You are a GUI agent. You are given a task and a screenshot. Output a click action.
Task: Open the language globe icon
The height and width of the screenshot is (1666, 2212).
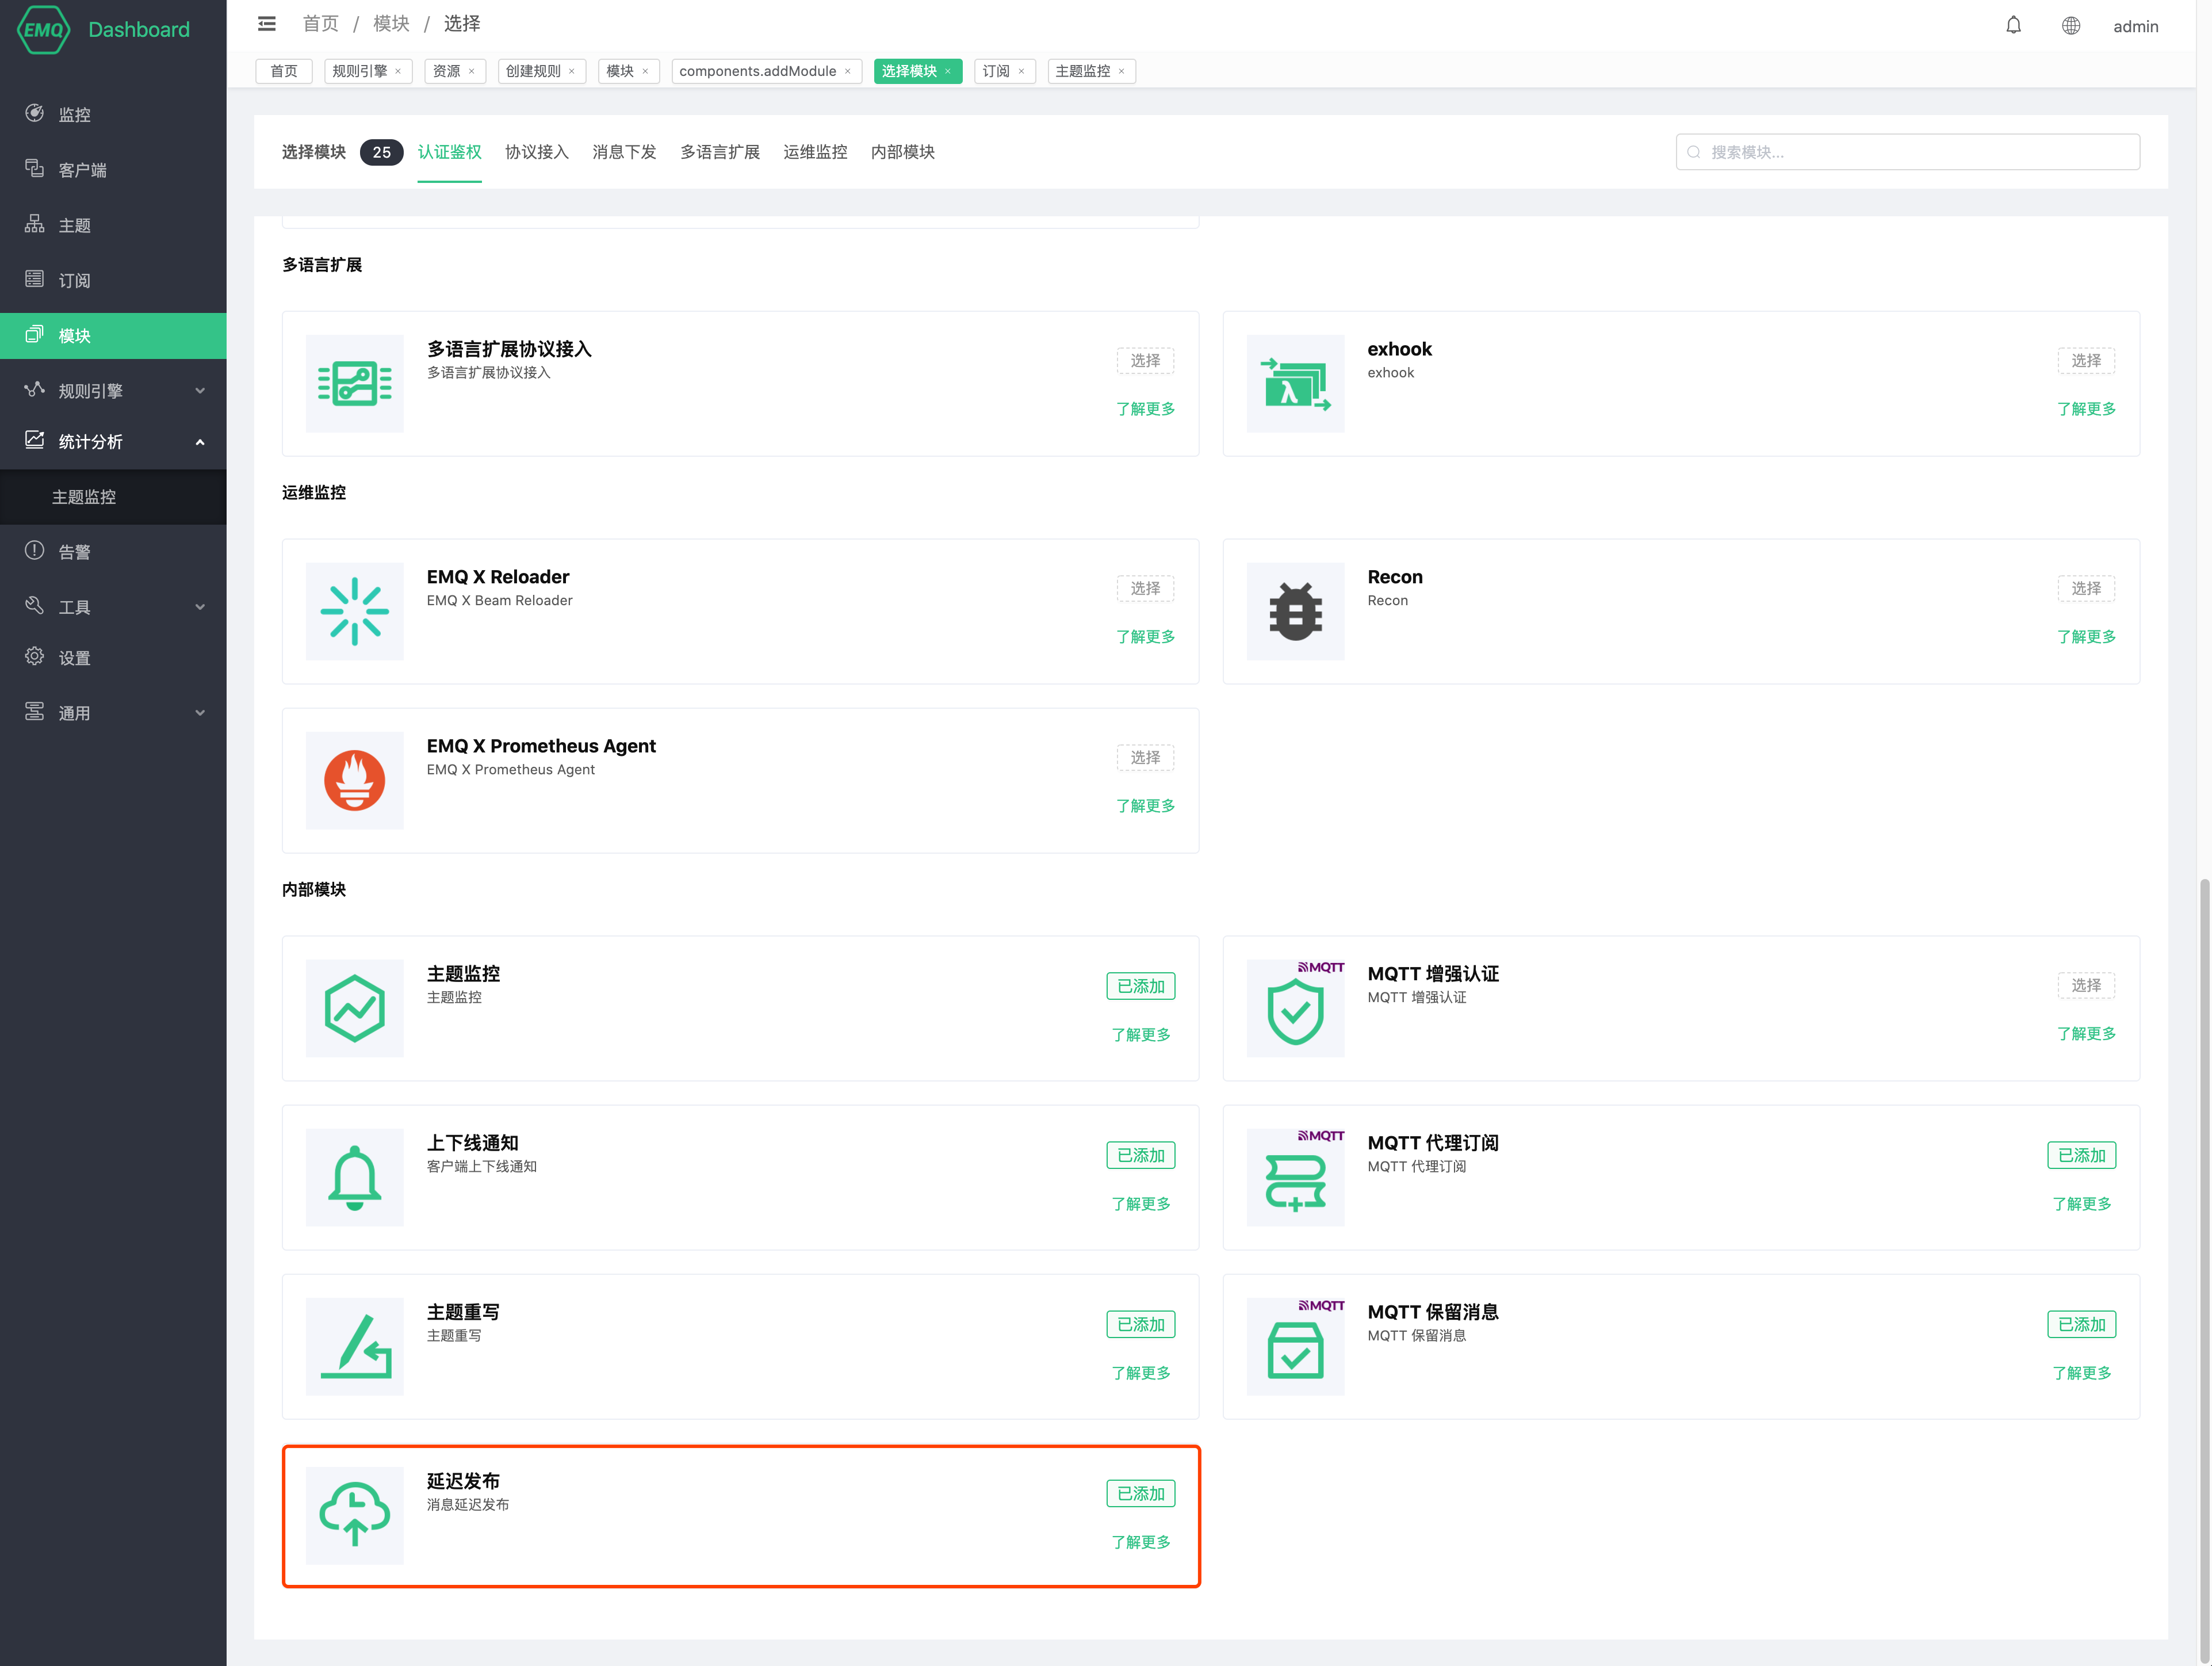coord(2070,26)
